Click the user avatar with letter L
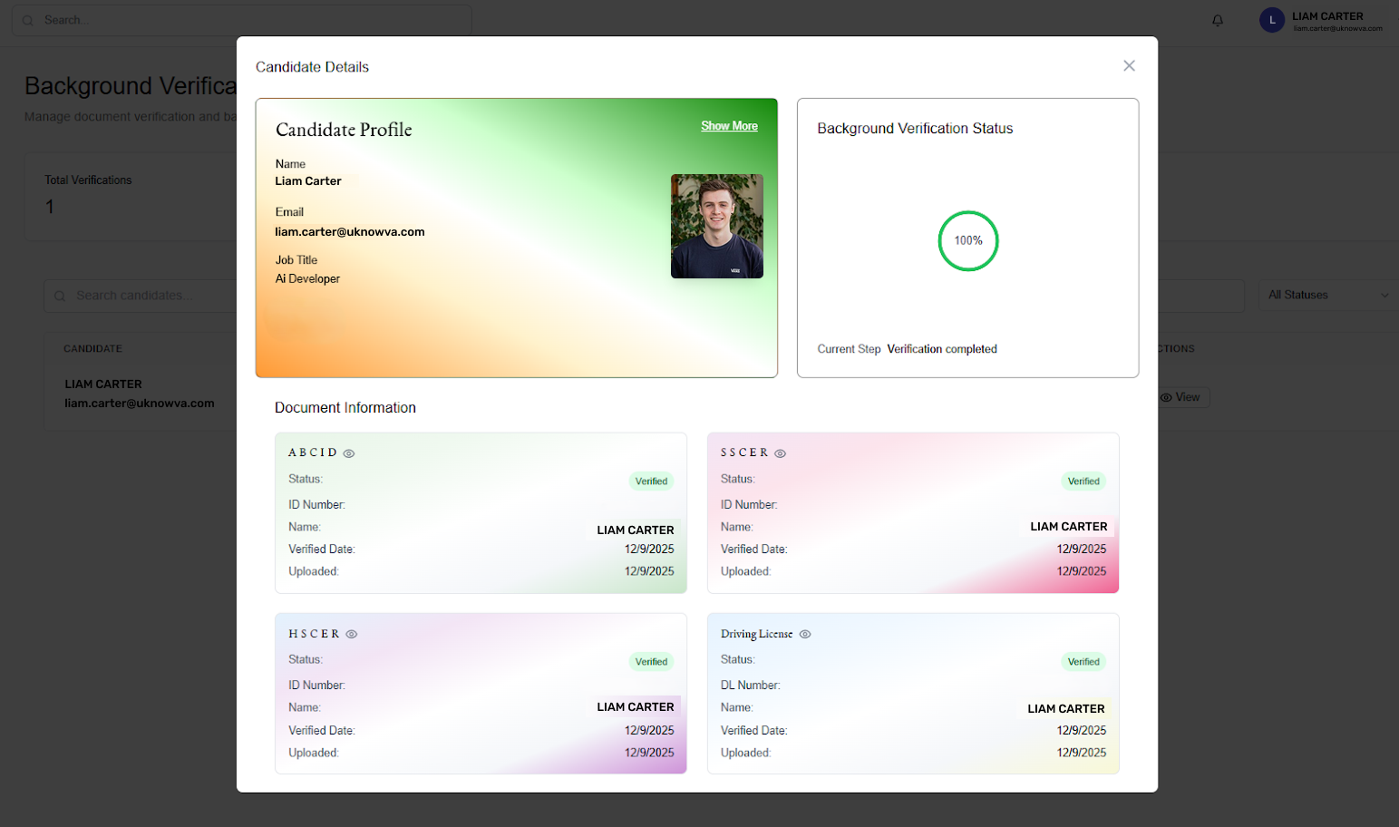The width and height of the screenshot is (1399, 827). point(1271,20)
